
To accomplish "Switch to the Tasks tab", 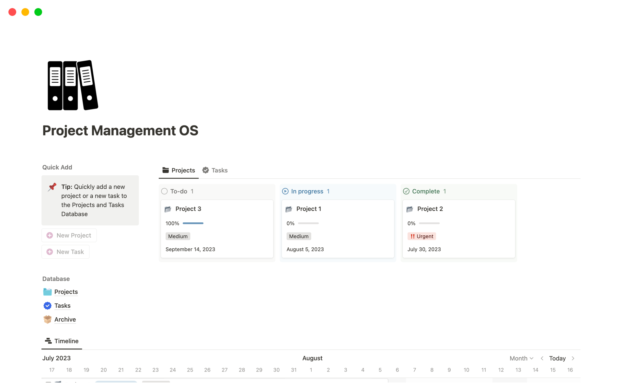I will [x=220, y=170].
